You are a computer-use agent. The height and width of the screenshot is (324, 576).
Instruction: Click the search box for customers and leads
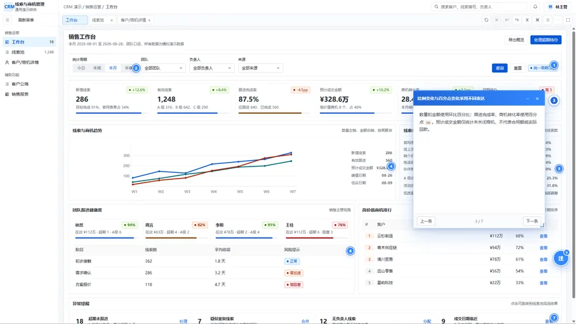point(479,6)
